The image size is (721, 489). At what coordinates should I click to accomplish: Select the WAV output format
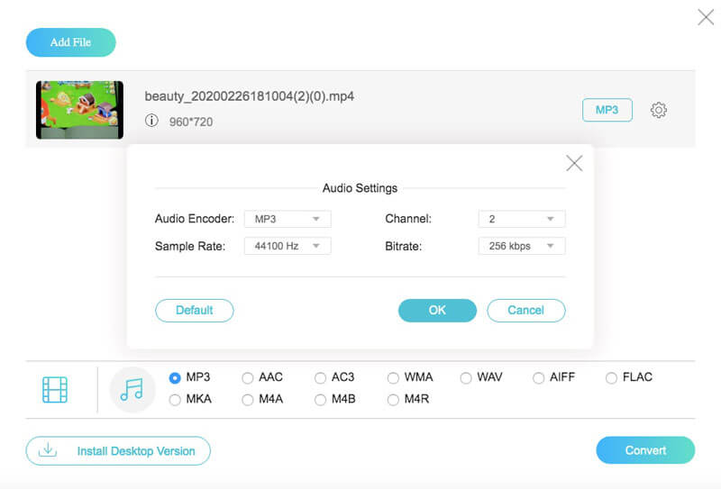coord(466,377)
